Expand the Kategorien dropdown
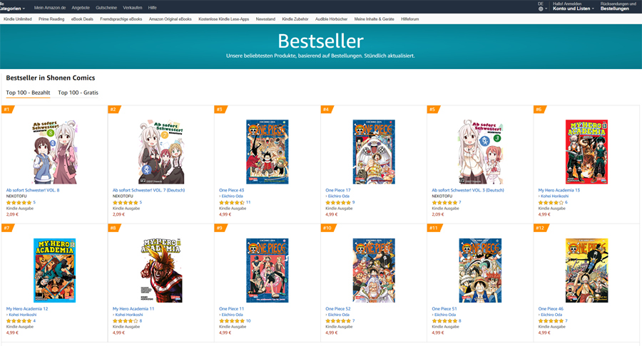642x346 pixels. pos(12,8)
